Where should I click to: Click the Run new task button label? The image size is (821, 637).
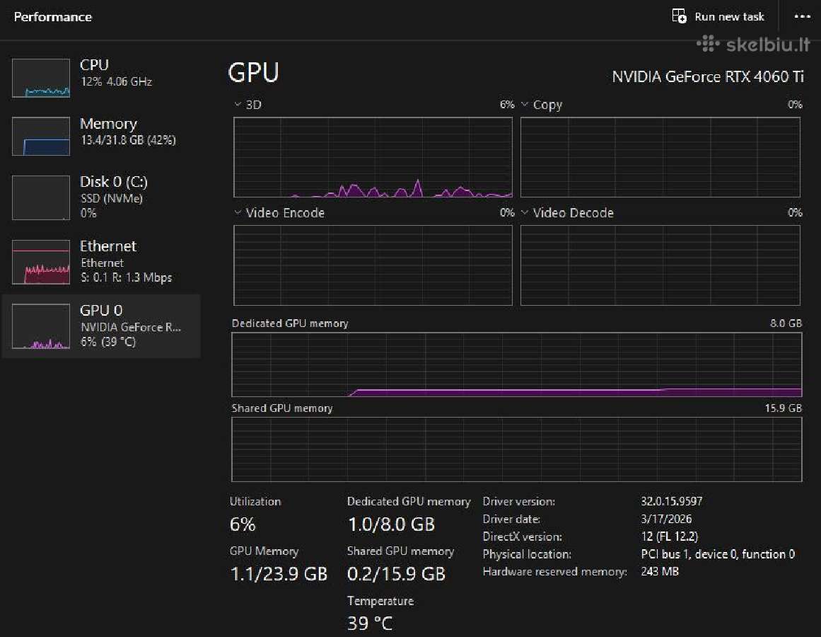click(729, 17)
